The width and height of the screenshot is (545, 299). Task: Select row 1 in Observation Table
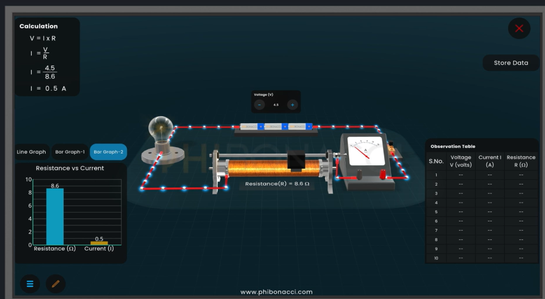click(481, 175)
